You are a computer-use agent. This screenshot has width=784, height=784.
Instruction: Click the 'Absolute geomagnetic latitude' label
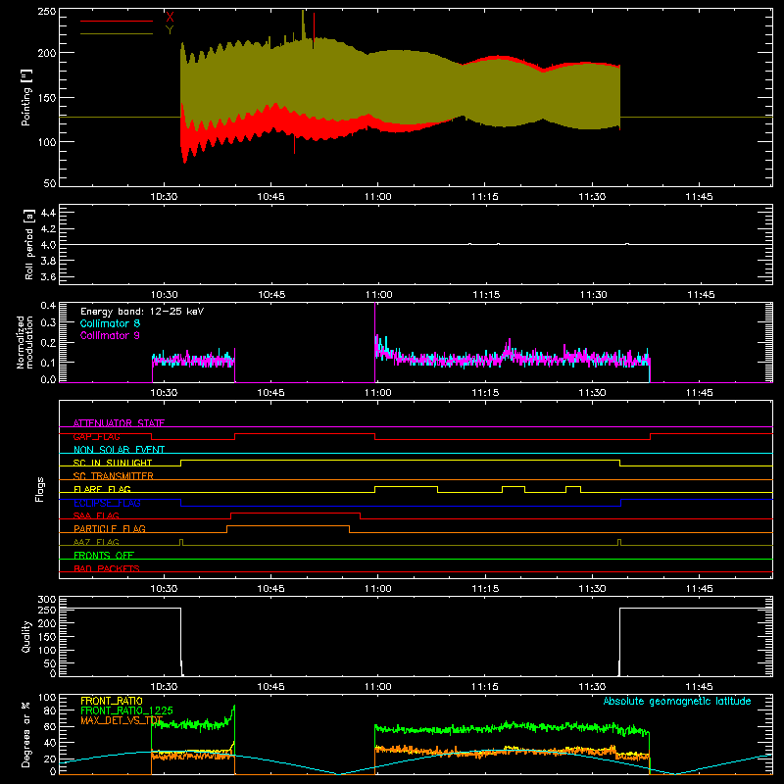pos(677,702)
